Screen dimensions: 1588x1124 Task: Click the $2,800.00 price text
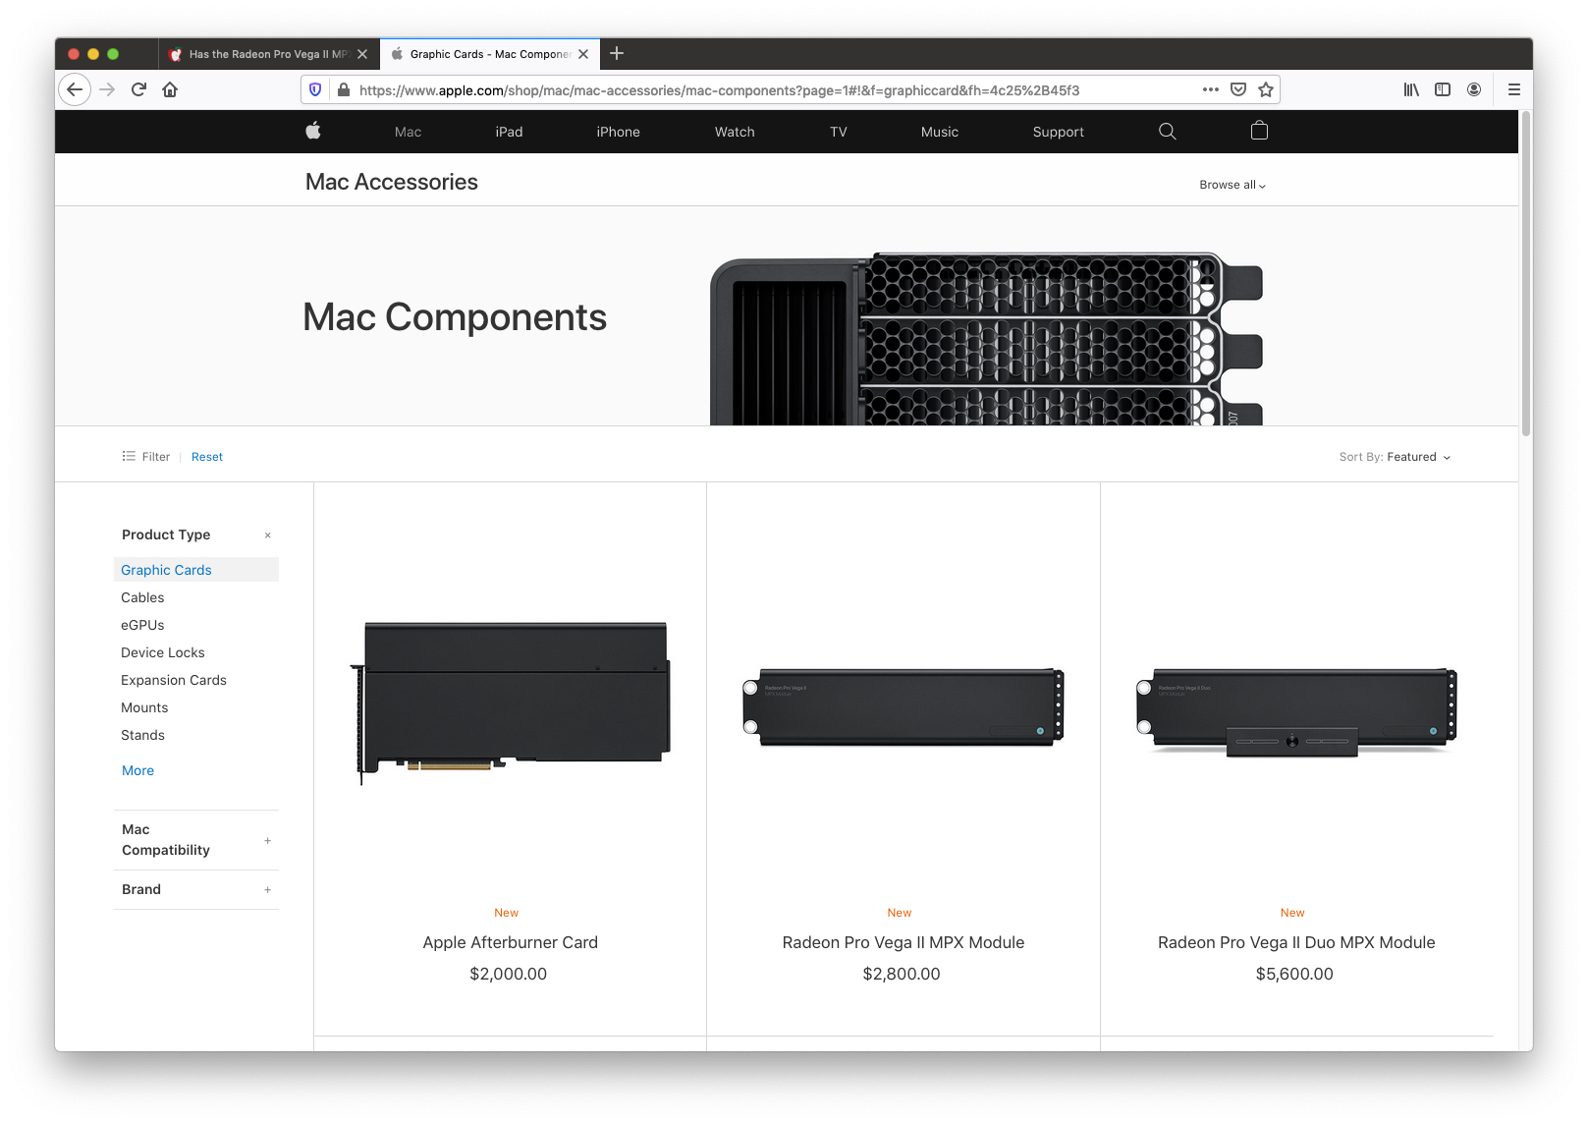902,974
